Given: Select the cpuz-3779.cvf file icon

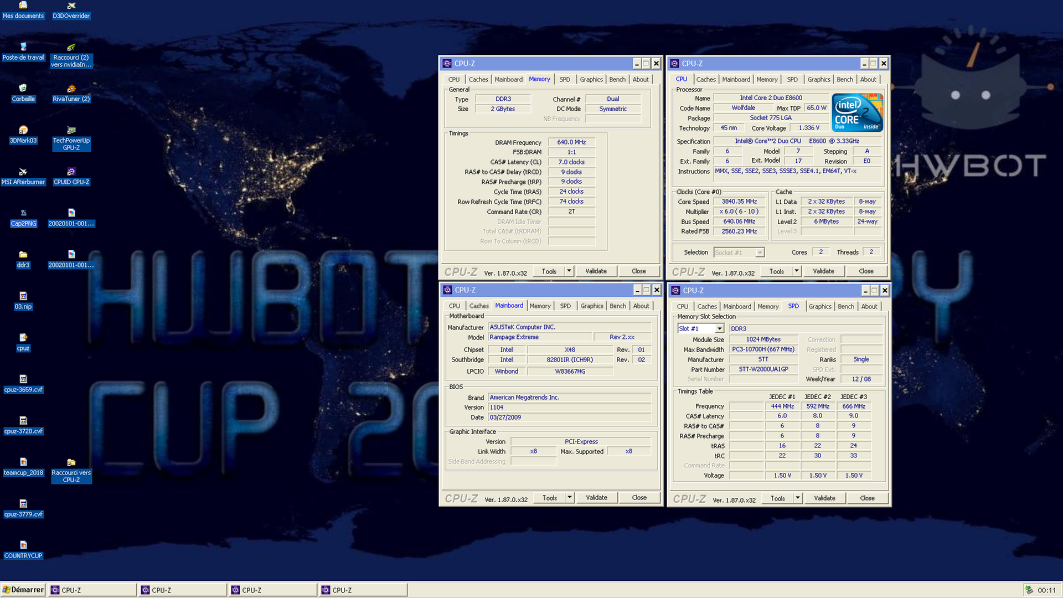Looking at the screenshot, I should 23,508.
